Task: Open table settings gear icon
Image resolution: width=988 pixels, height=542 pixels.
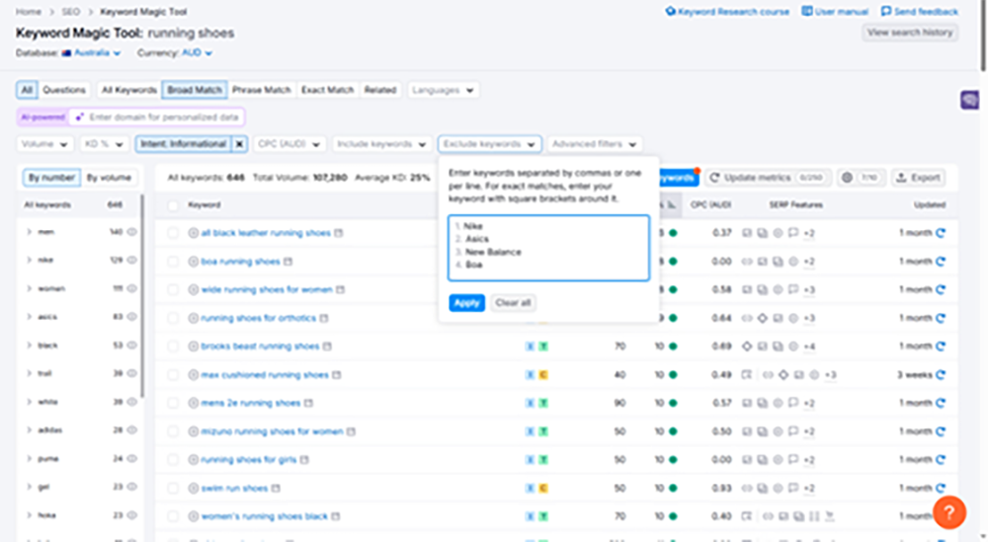Action: coord(848,178)
